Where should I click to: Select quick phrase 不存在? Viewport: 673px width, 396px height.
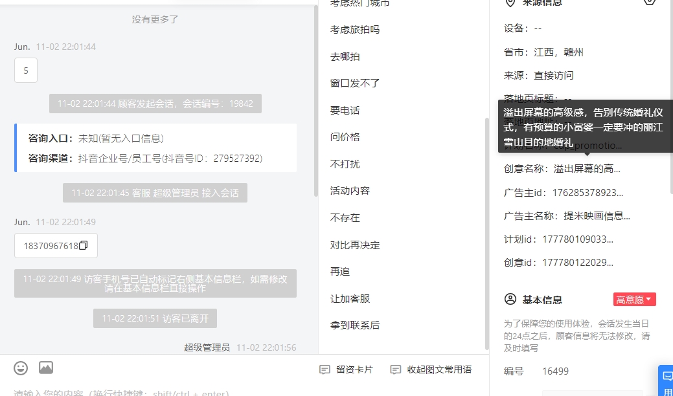(345, 217)
